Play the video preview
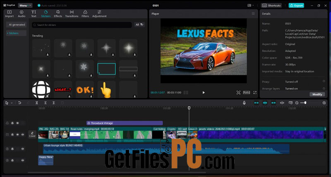331x177 pixels. click(x=204, y=92)
